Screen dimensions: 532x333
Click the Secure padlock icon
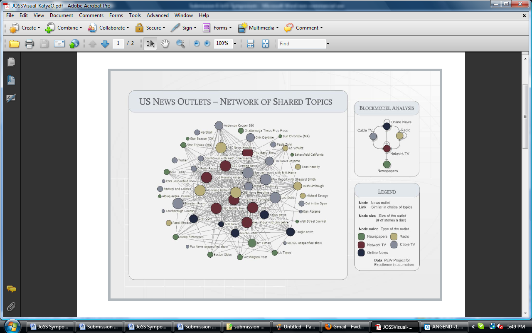click(139, 28)
